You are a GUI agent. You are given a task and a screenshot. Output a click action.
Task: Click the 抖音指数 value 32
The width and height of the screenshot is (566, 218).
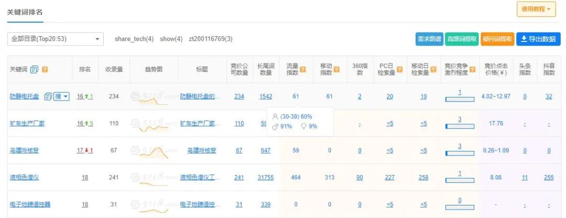[549, 96]
